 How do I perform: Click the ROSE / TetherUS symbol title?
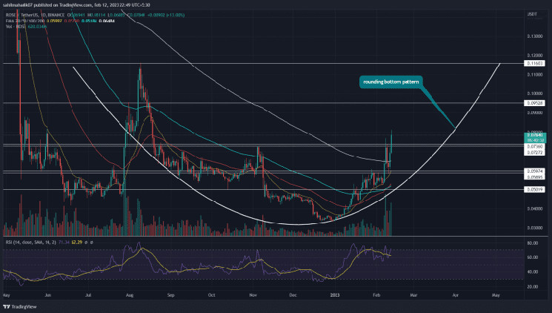(x=36, y=15)
